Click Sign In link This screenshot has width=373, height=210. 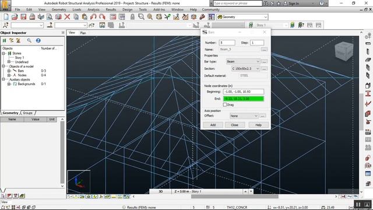coord(294,3)
